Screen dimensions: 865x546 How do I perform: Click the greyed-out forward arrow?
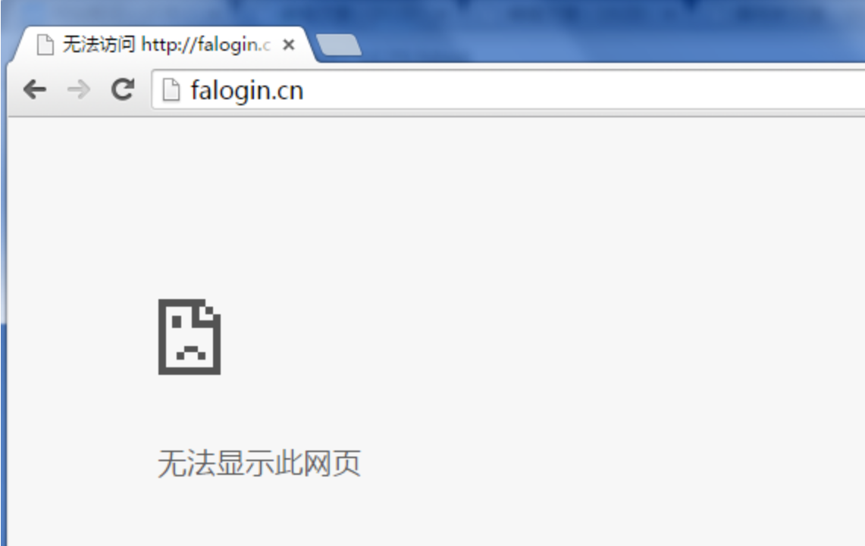78,89
